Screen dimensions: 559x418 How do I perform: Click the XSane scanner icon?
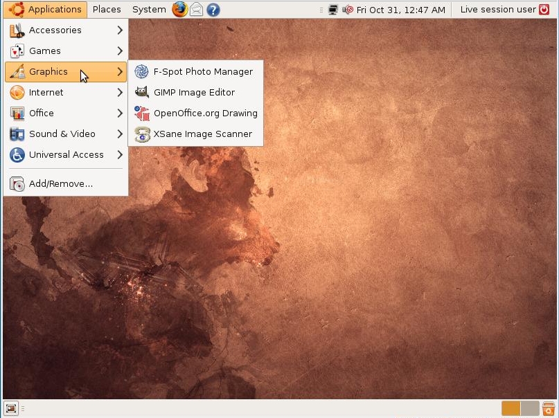(x=142, y=134)
